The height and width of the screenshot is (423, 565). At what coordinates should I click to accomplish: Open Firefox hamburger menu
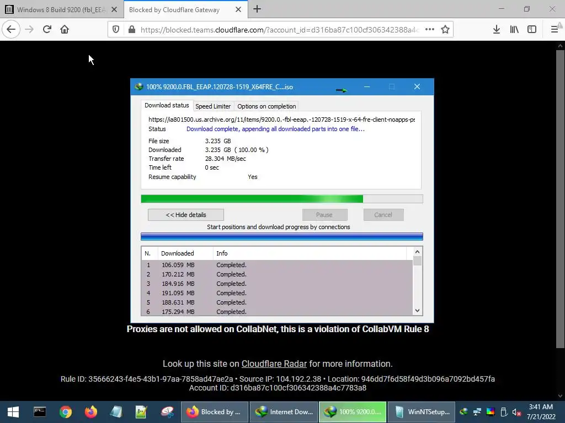(x=555, y=30)
